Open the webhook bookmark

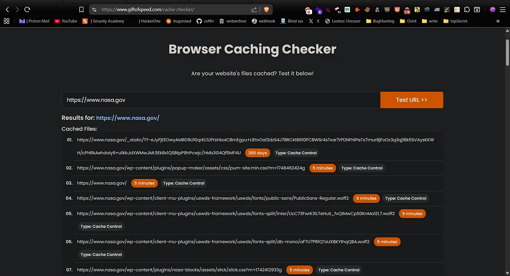click(263, 21)
